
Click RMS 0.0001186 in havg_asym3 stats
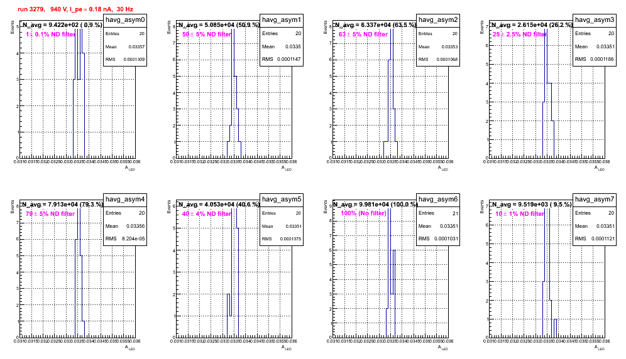click(x=595, y=60)
